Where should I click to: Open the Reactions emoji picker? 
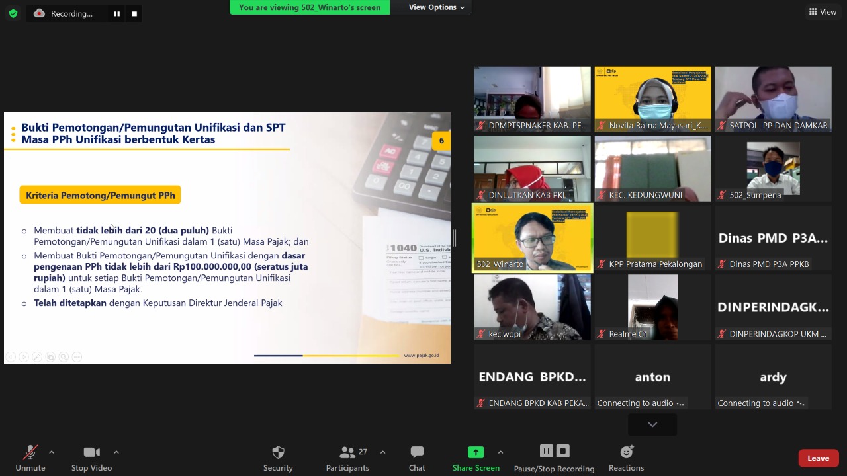626,458
